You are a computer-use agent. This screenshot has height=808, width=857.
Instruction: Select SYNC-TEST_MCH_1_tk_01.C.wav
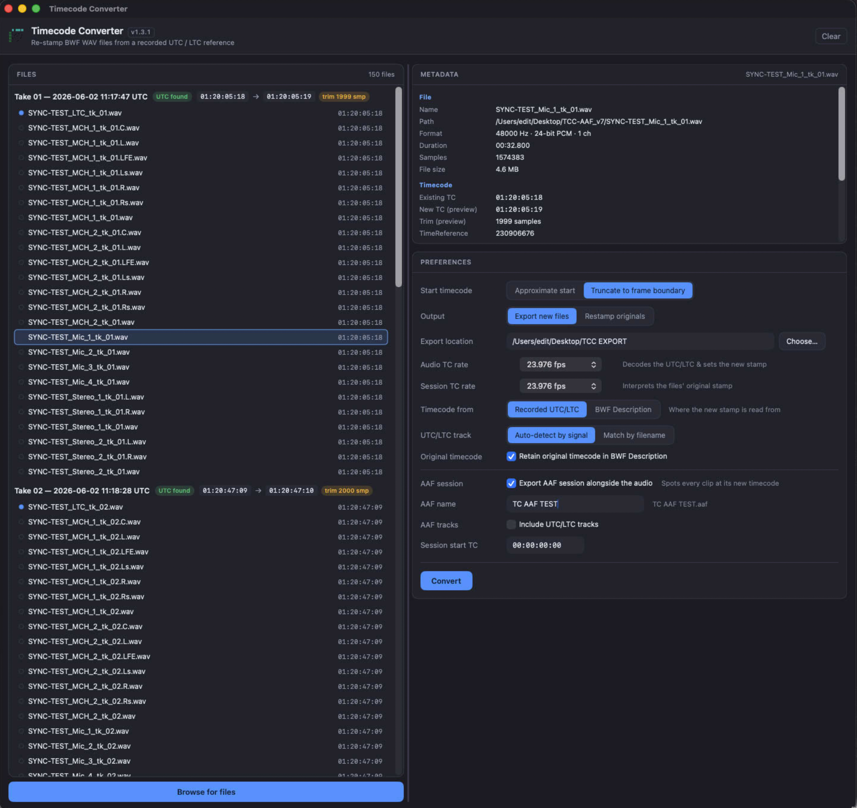(x=201, y=128)
